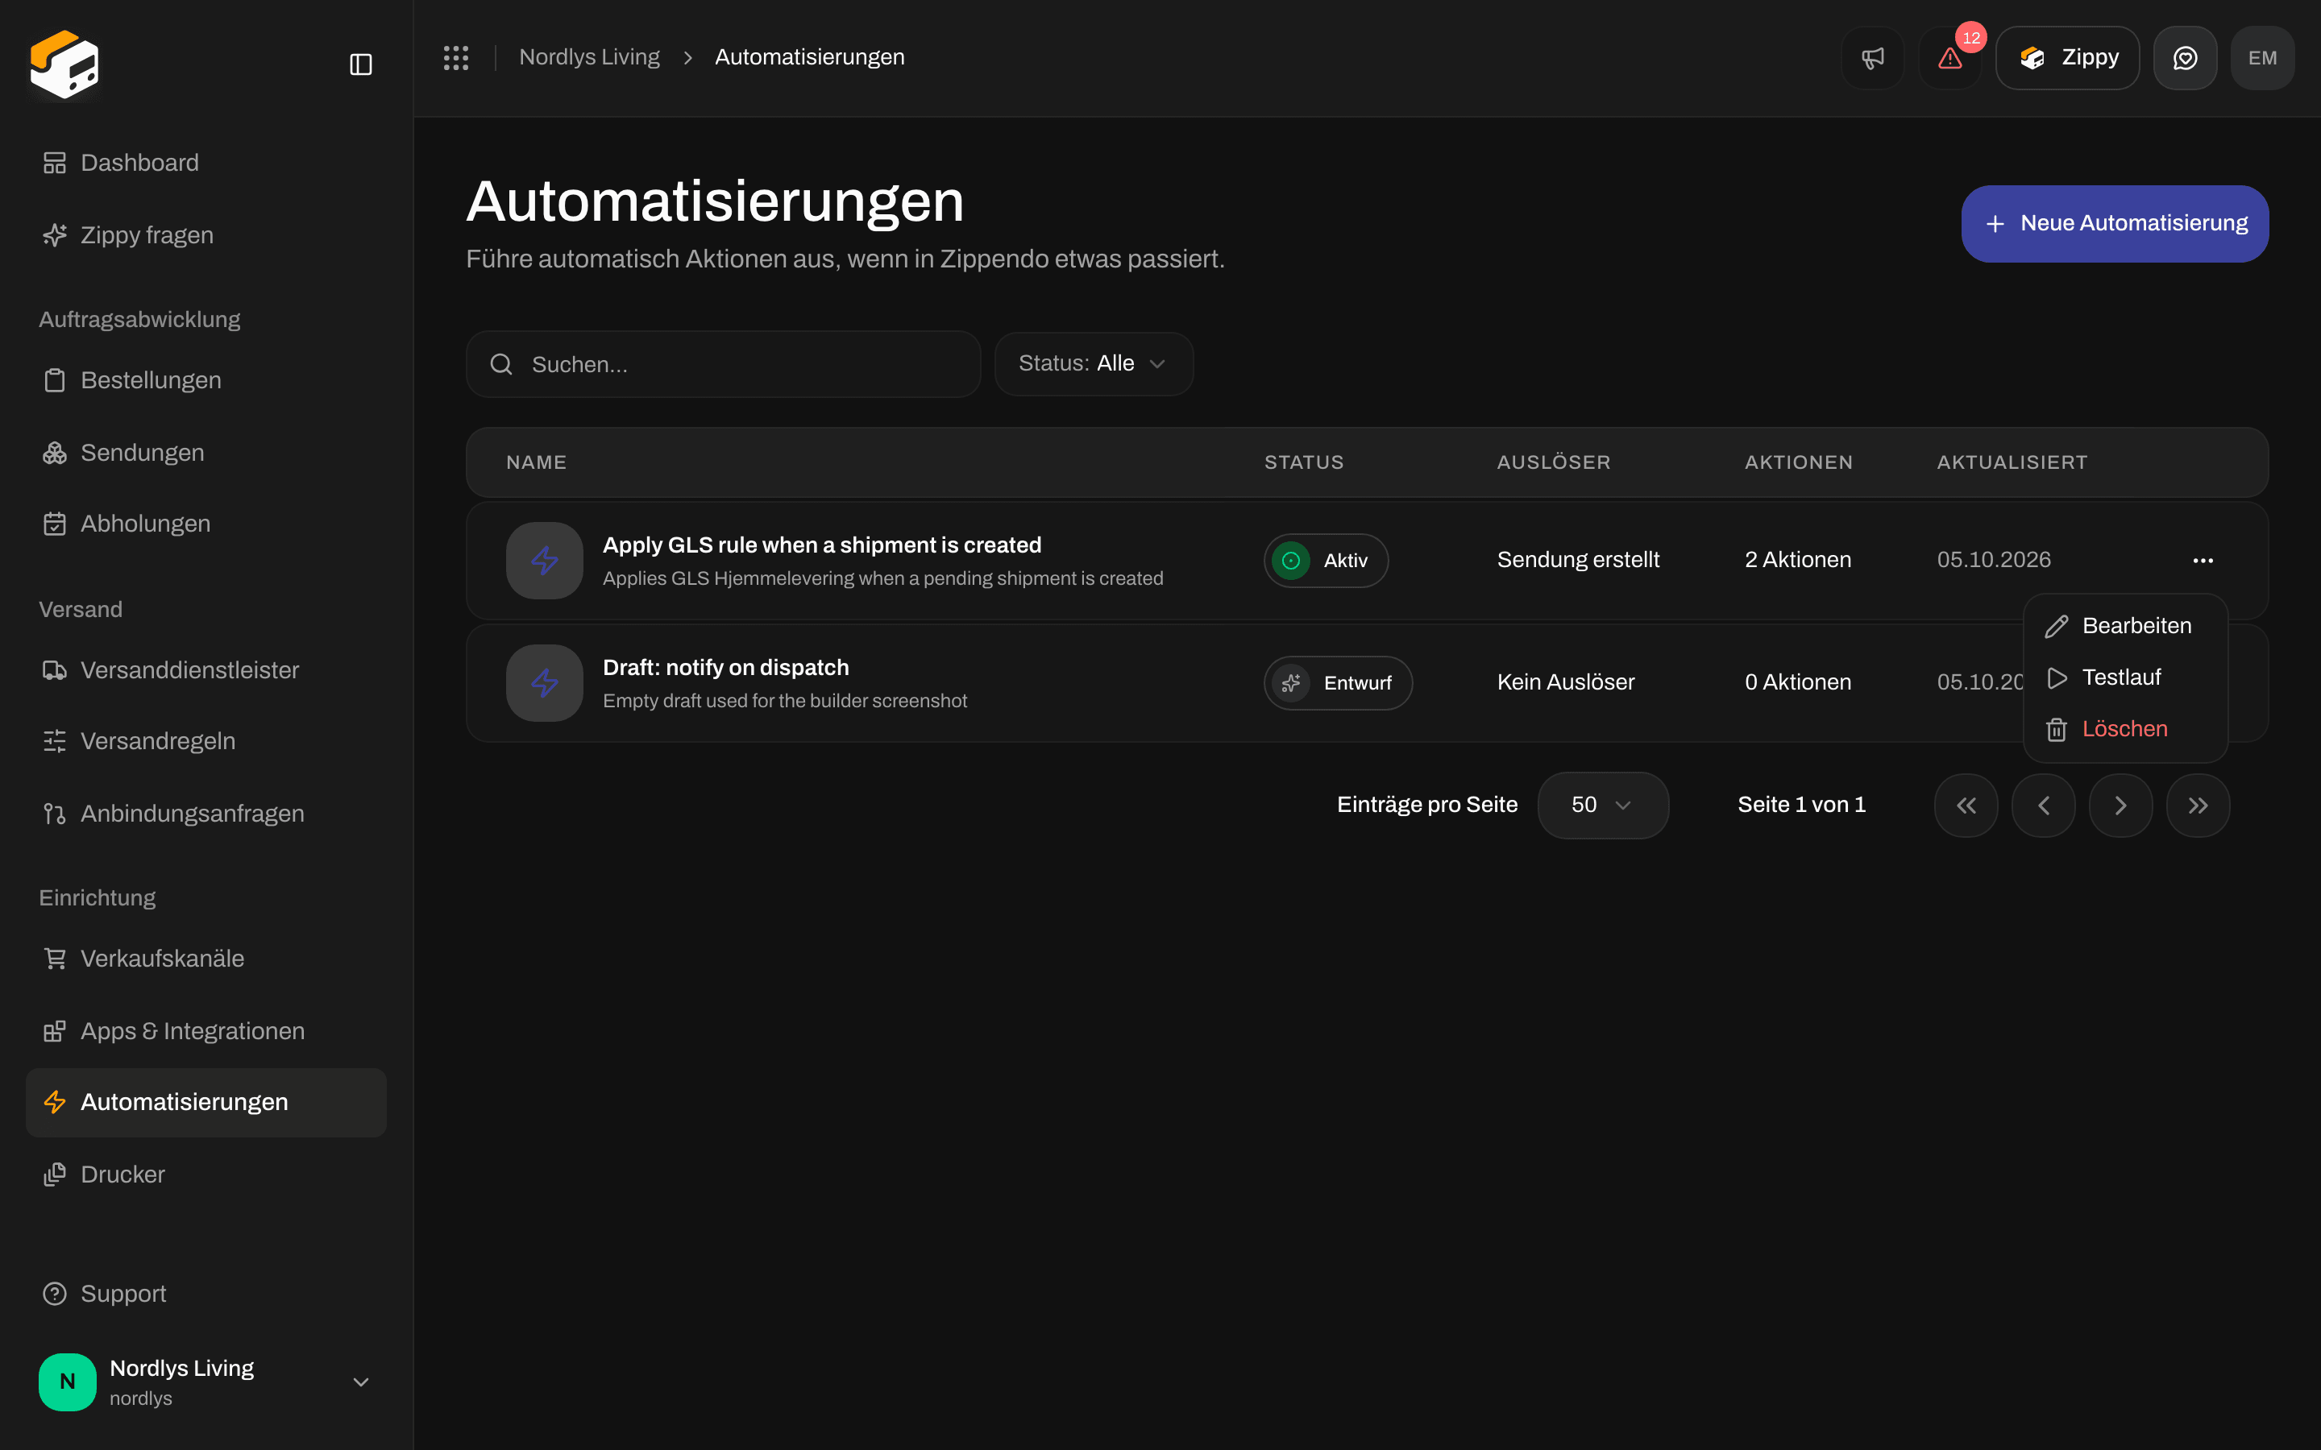
Task: Go to previous page arrow
Action: 2044,806
